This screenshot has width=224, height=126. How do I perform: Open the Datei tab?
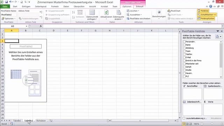coord(5,6)
